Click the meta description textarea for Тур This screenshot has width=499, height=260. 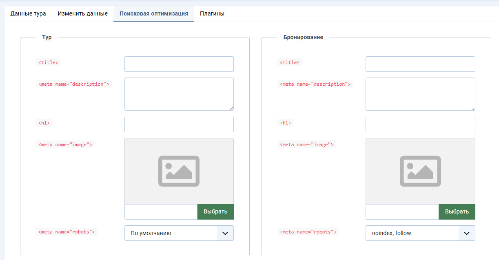(179, 94)
